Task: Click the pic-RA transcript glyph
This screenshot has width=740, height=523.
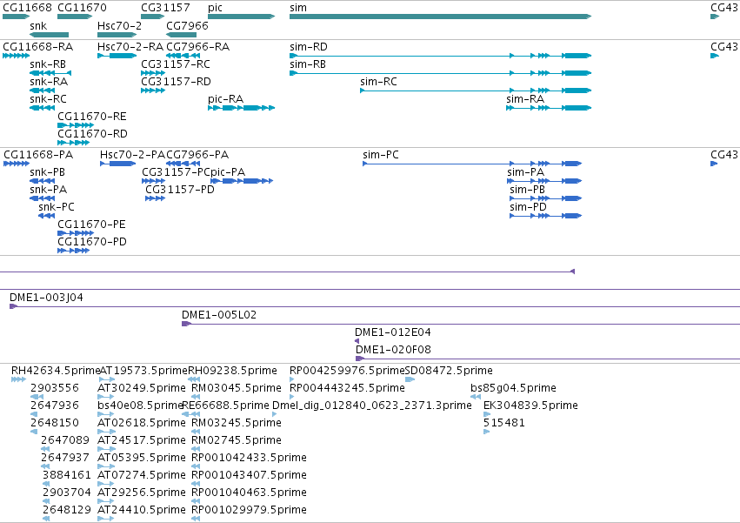Action: point(241,108)
